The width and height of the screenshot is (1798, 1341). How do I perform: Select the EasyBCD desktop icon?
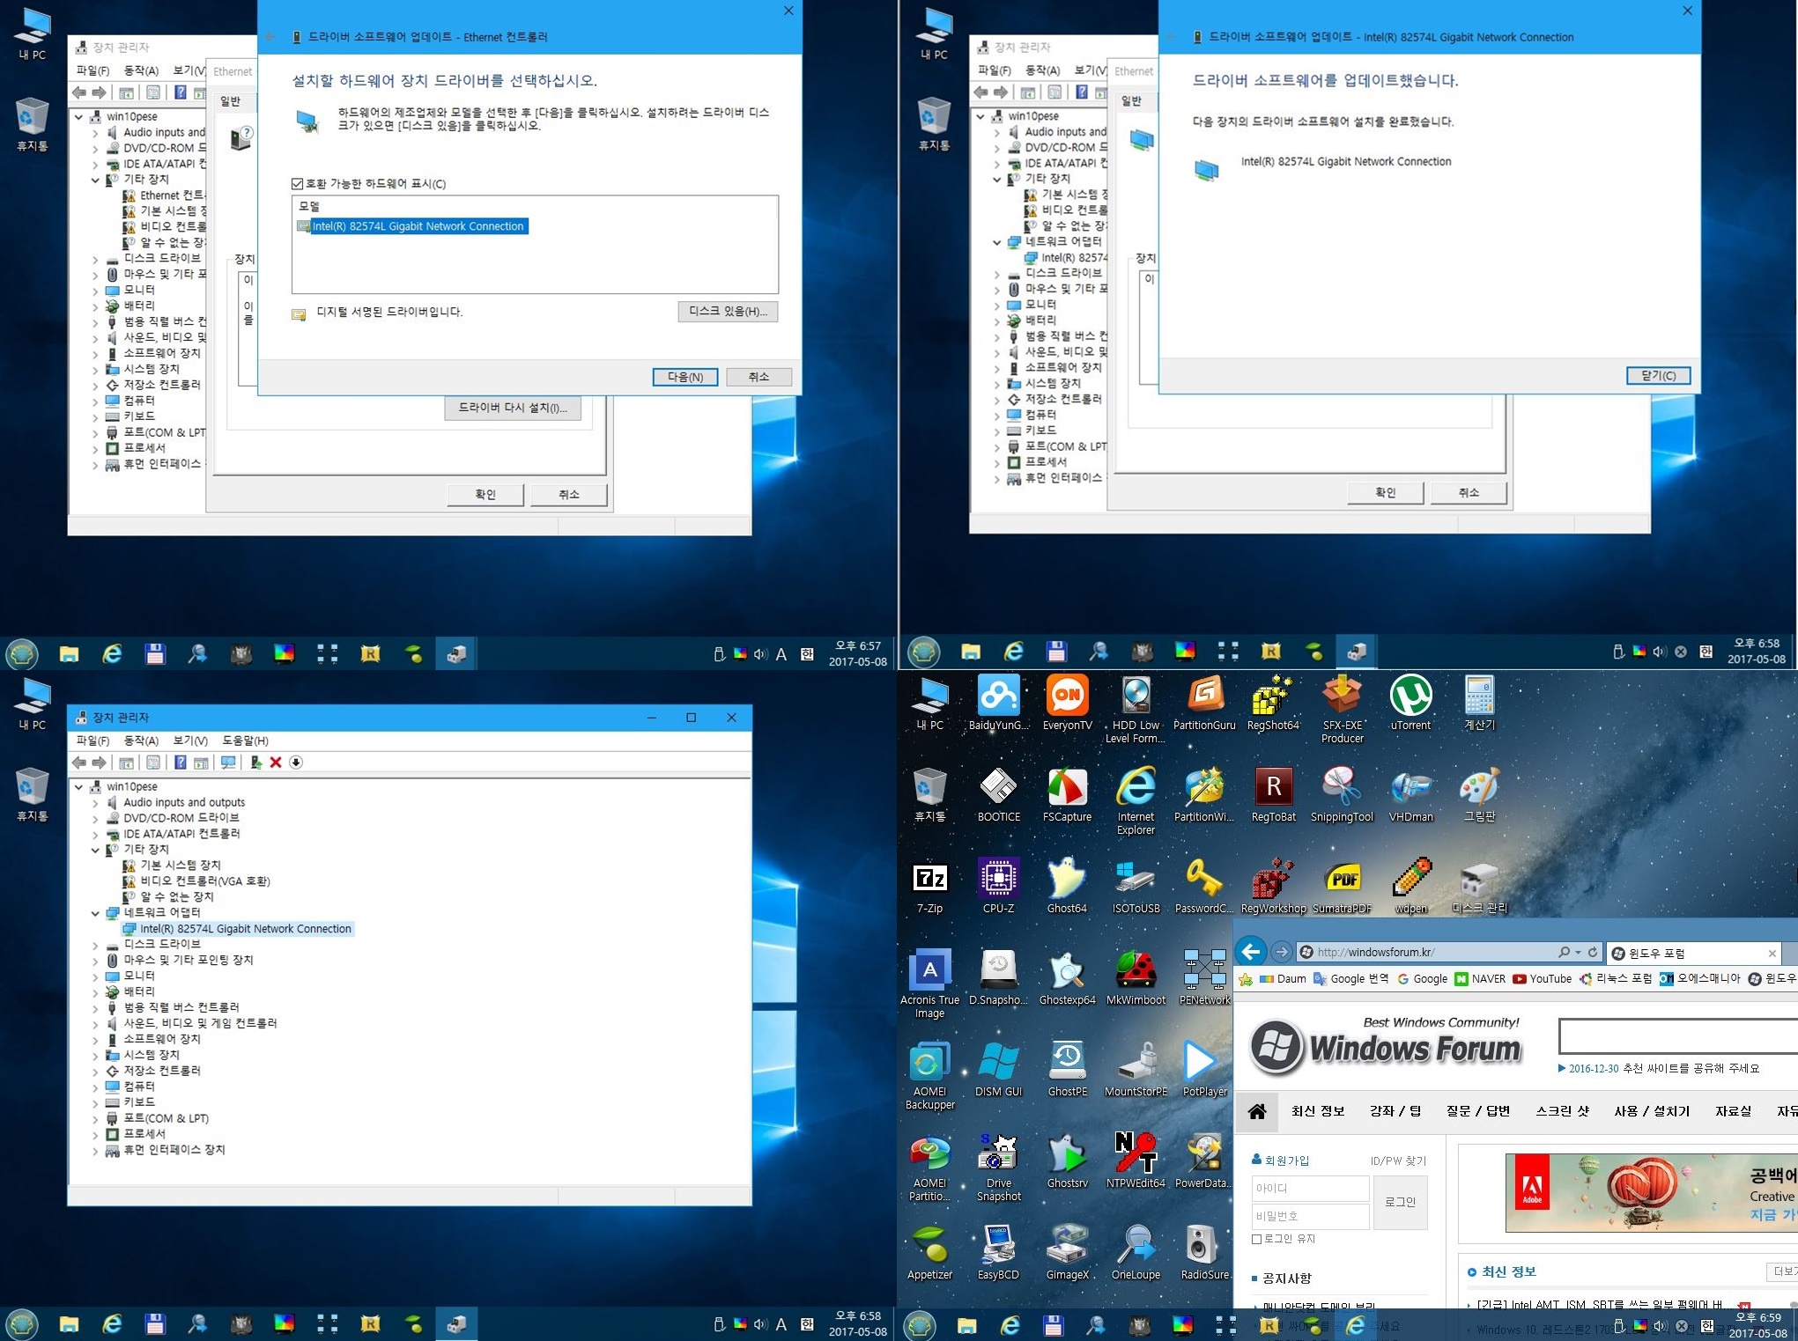(x=998, y=1252)
